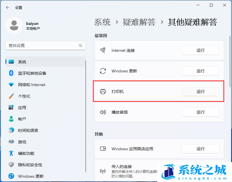Open 网络和 Internet settings
Screen dimensions: 232x182
[46, 85]
